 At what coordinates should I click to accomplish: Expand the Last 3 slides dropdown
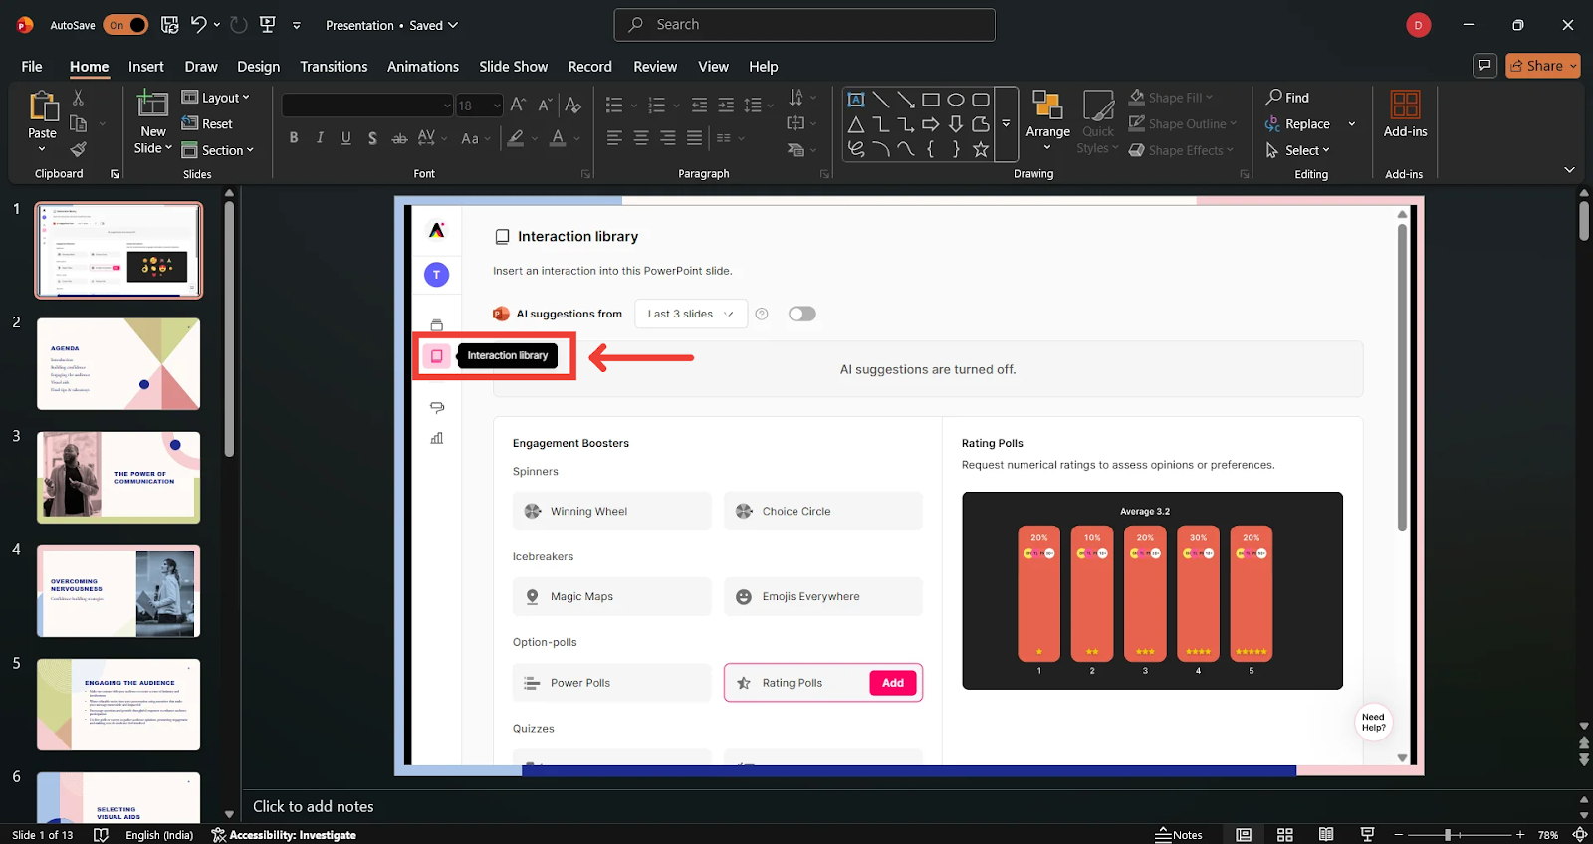tap(691, 314)
